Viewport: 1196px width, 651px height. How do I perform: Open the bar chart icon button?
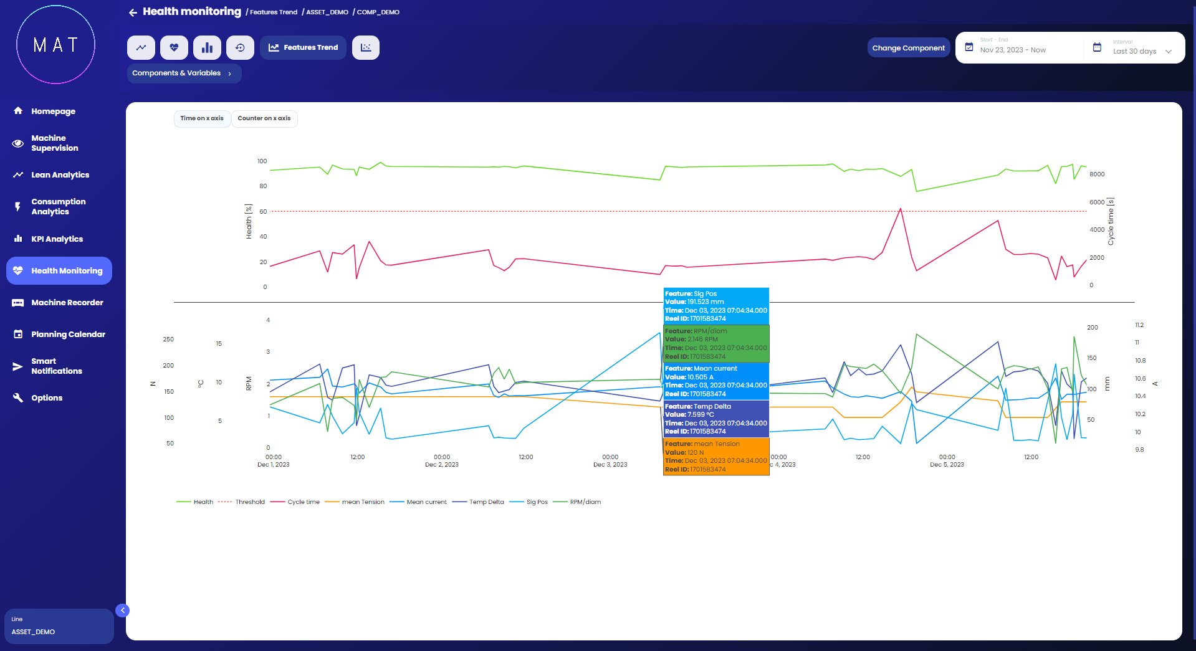pyautogui.click(x=207, y=47)
